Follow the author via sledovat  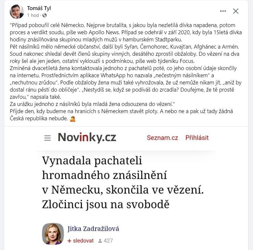(x=83, y=241)
